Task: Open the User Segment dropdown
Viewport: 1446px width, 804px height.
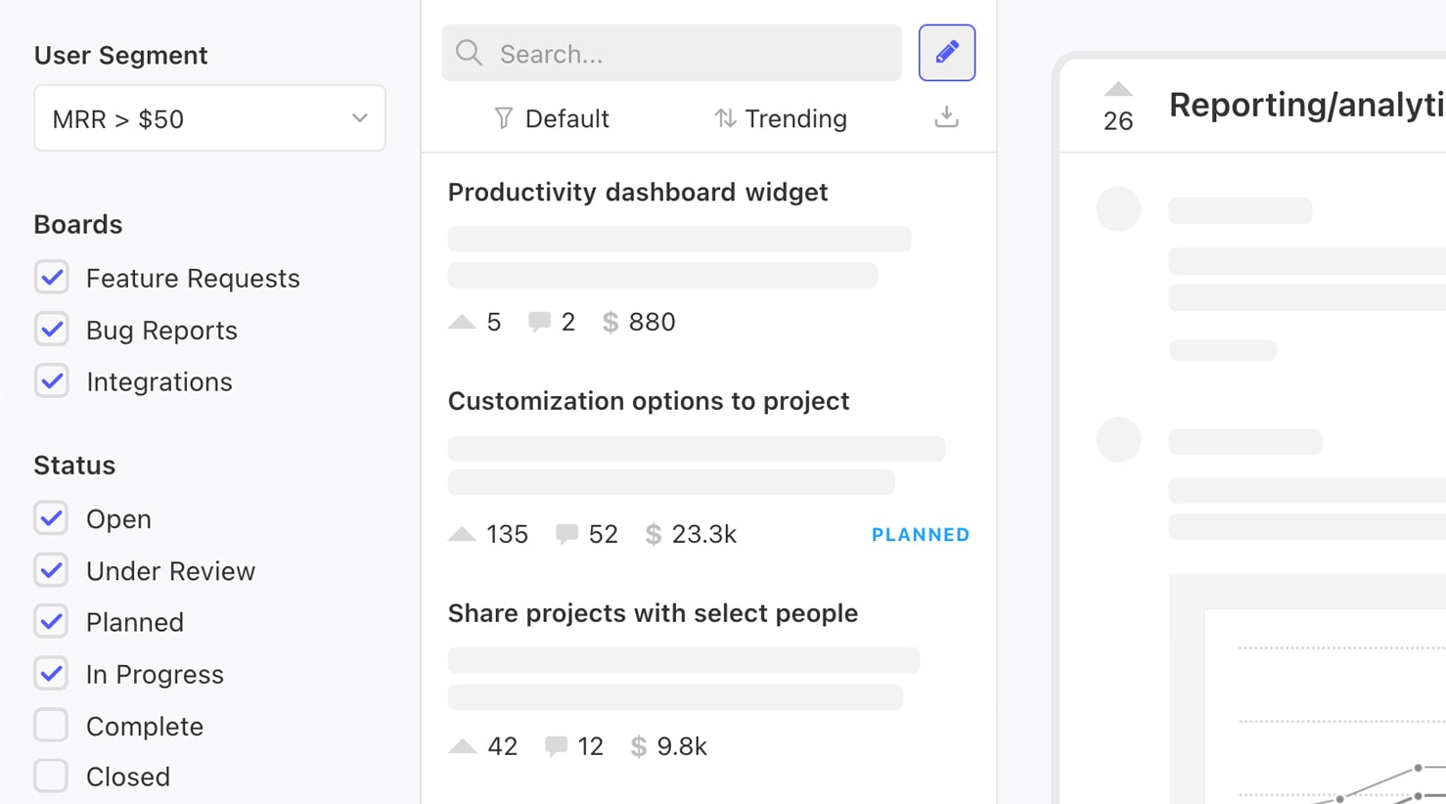Action: point(209,117)
